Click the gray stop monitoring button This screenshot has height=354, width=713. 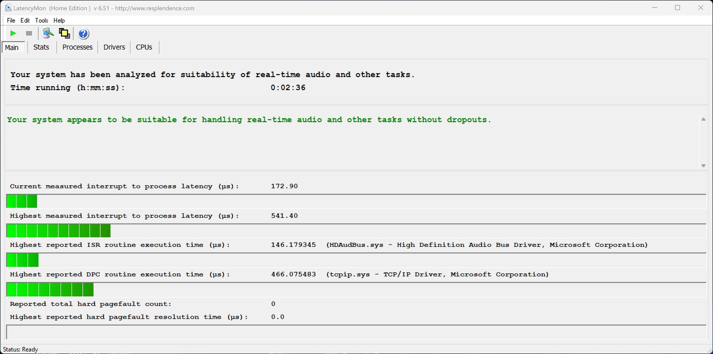29,33
